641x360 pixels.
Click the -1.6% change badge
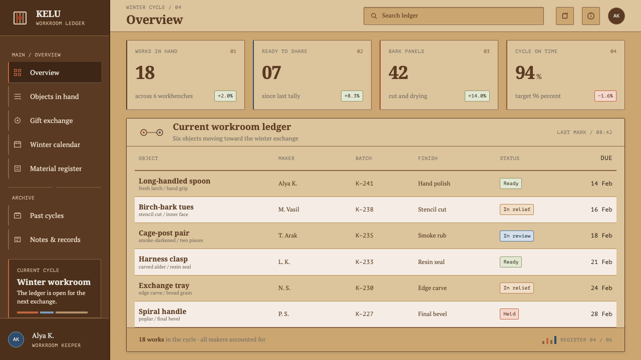pyautogui.click(x=605, y=96)
